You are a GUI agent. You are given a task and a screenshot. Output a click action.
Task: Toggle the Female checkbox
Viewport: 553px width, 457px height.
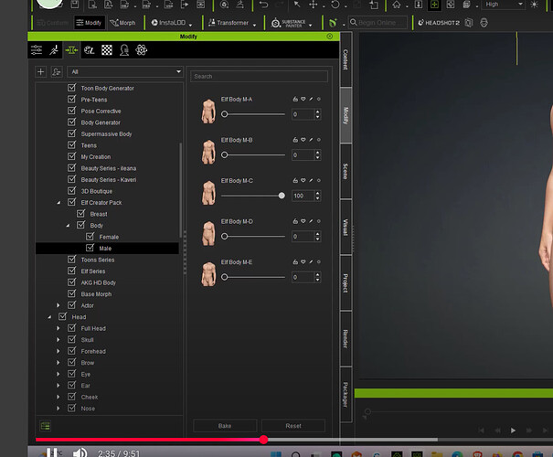(x=90, y=236)
